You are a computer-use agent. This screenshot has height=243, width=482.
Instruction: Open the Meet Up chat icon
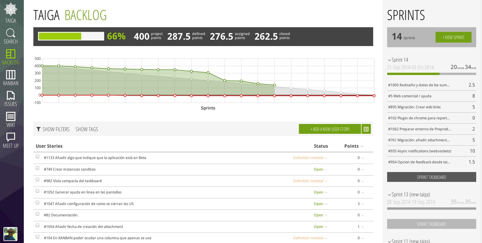pos(11,137)
